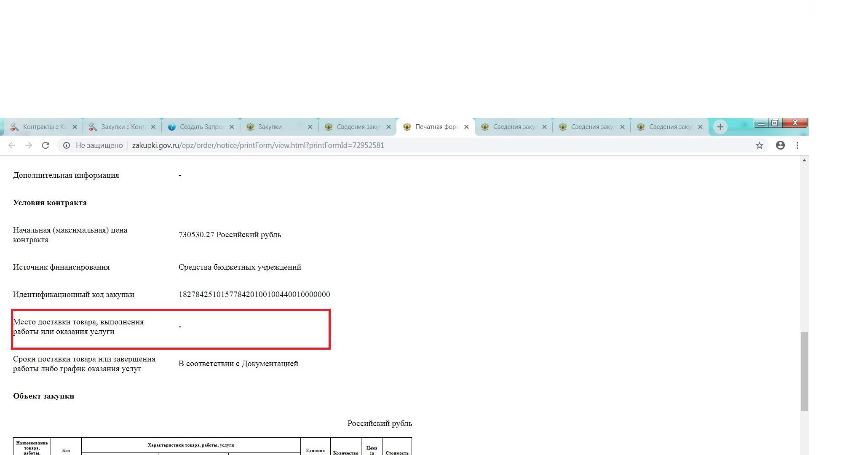The height and width of the screenshot is (455, 856).
Task: Click the vertical scrollbar thumb
Action: (x=804, y=371)
